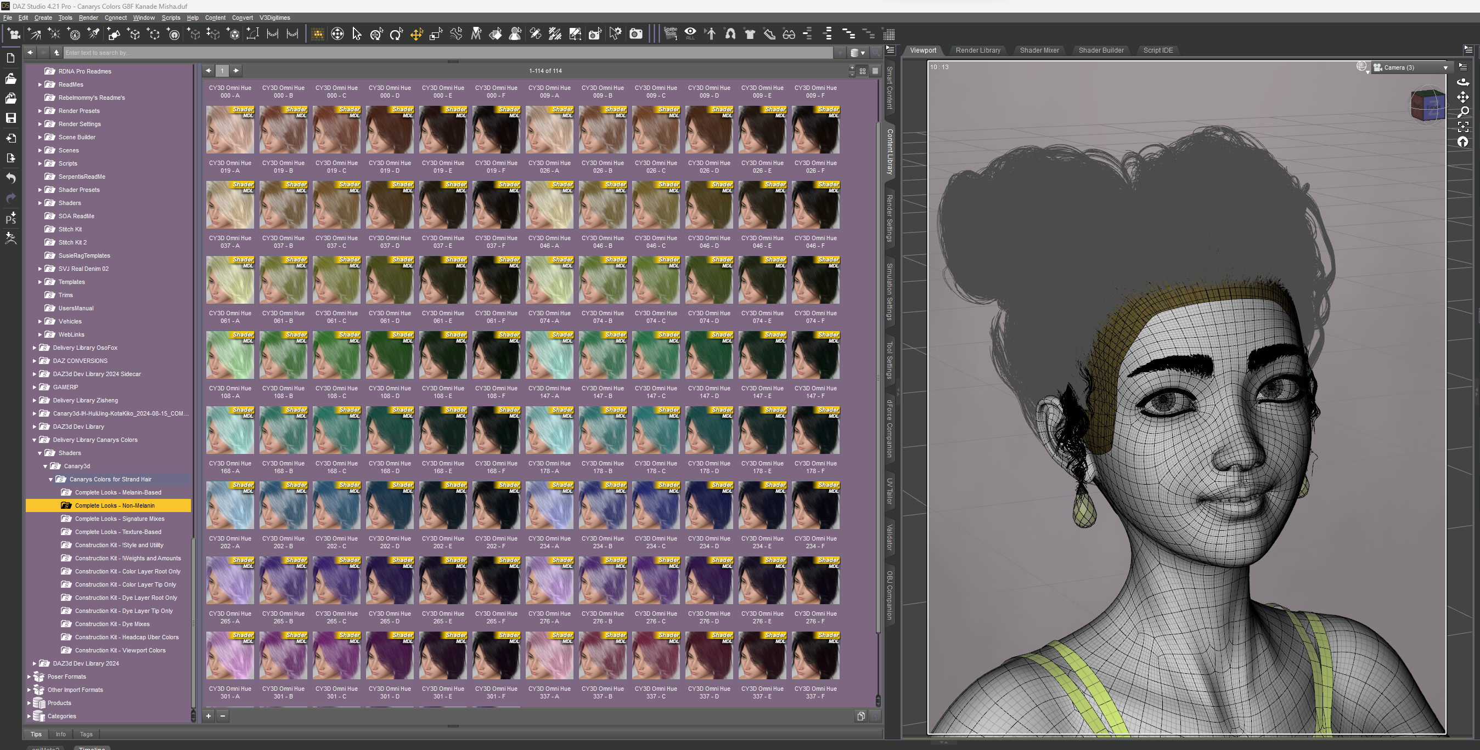Expand the Render Presets folder
This screenshot has height=750, width=1480.
tap(40, 111)
